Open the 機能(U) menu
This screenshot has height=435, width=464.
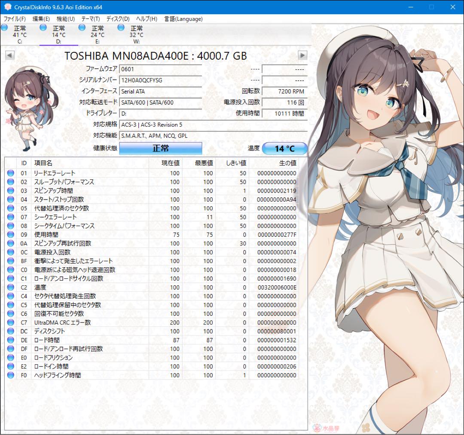pos(65,19)
